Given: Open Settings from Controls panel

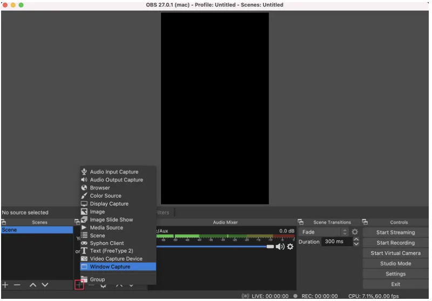Looking at the screenshot, I should [x=395, y=274].
